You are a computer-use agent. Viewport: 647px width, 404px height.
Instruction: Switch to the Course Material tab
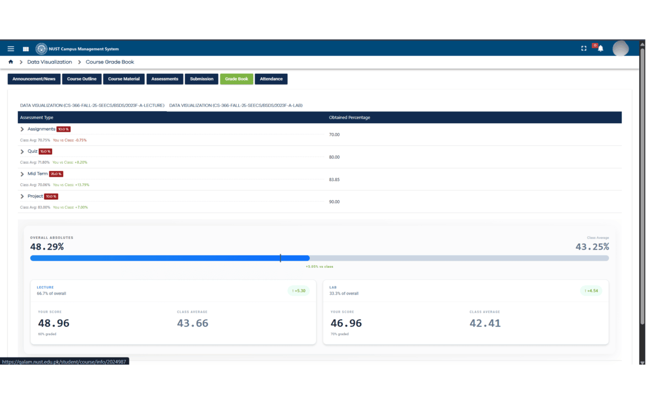(124, 79)
